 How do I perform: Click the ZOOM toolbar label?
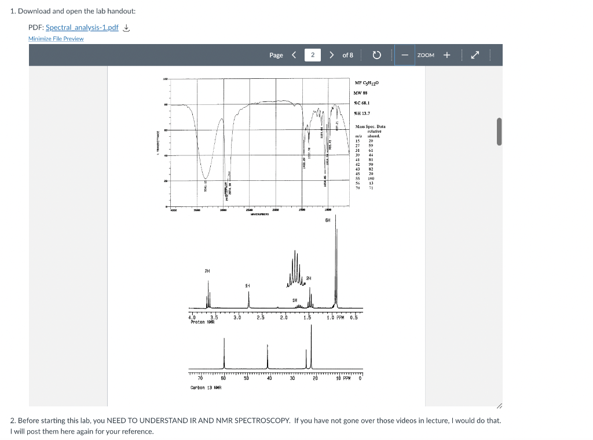tap(426, 54)
